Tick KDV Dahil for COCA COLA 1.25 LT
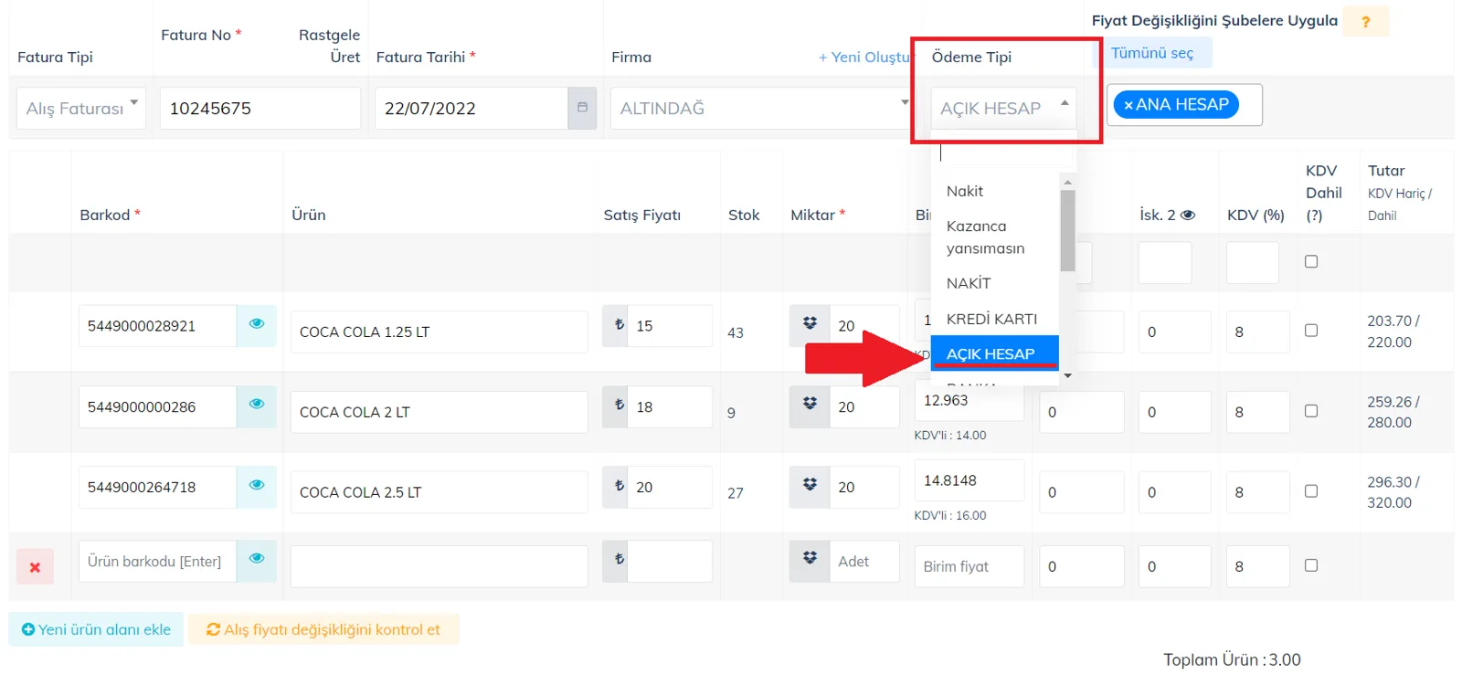The width and height of the screenshot is (1462, 674). coord(1311,331)
